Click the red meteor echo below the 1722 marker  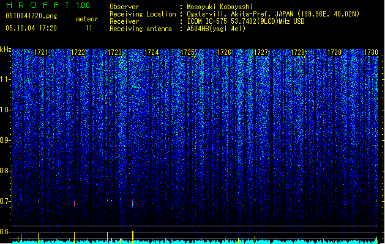tap(75, 203)
